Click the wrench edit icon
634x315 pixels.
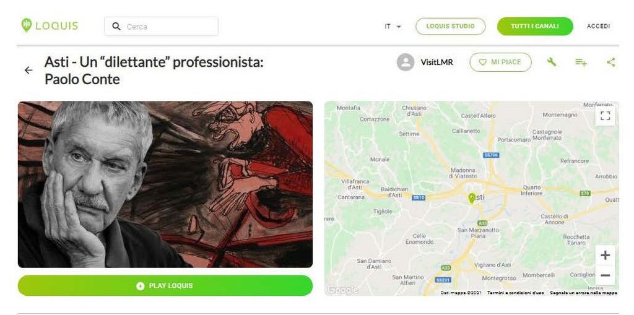click(552, 62)
